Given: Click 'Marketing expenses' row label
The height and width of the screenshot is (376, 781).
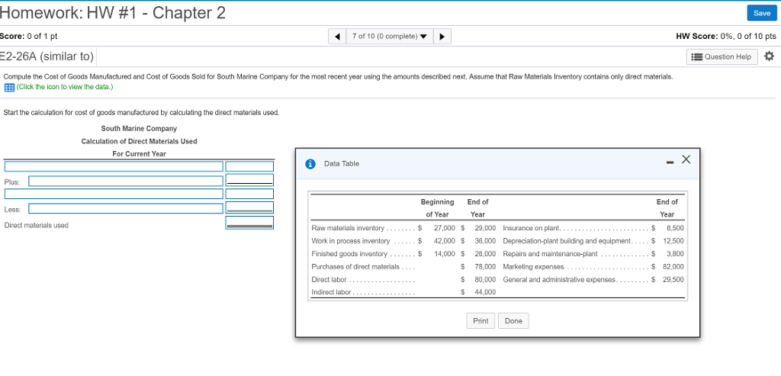Looking at the screenshot, I should pyautogui.click(x=533, y=267).
